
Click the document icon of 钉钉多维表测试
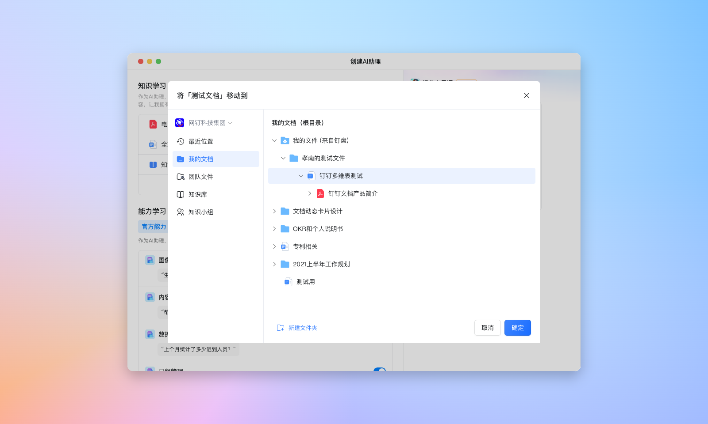[312, 176]
